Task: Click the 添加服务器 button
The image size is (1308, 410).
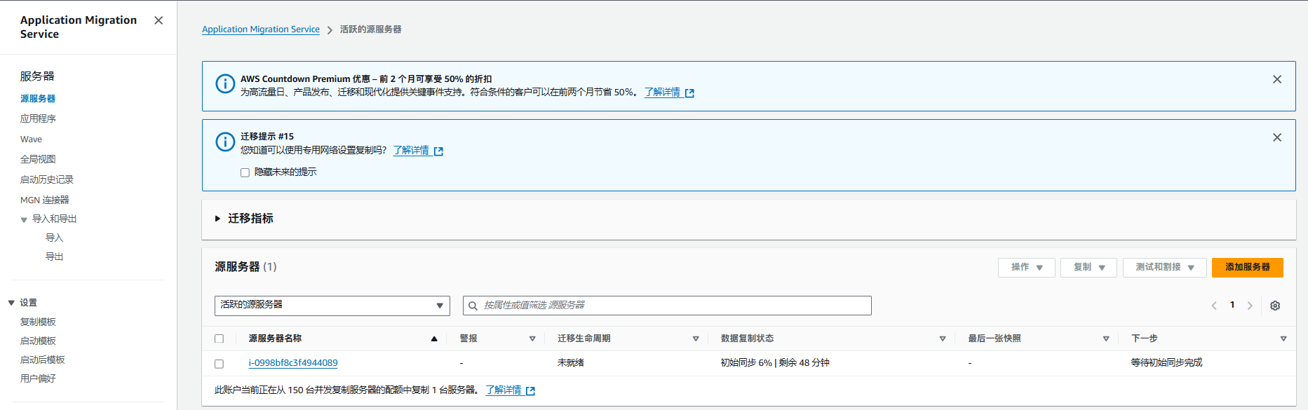Action: (x=1246, y=267)
